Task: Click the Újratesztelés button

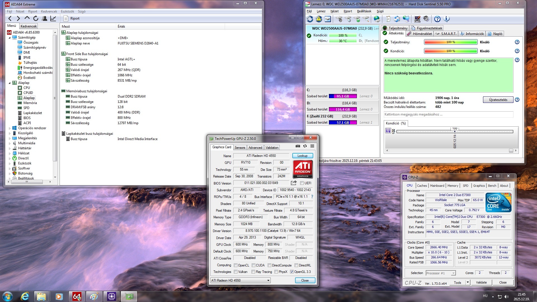Action: pos(498,100)
